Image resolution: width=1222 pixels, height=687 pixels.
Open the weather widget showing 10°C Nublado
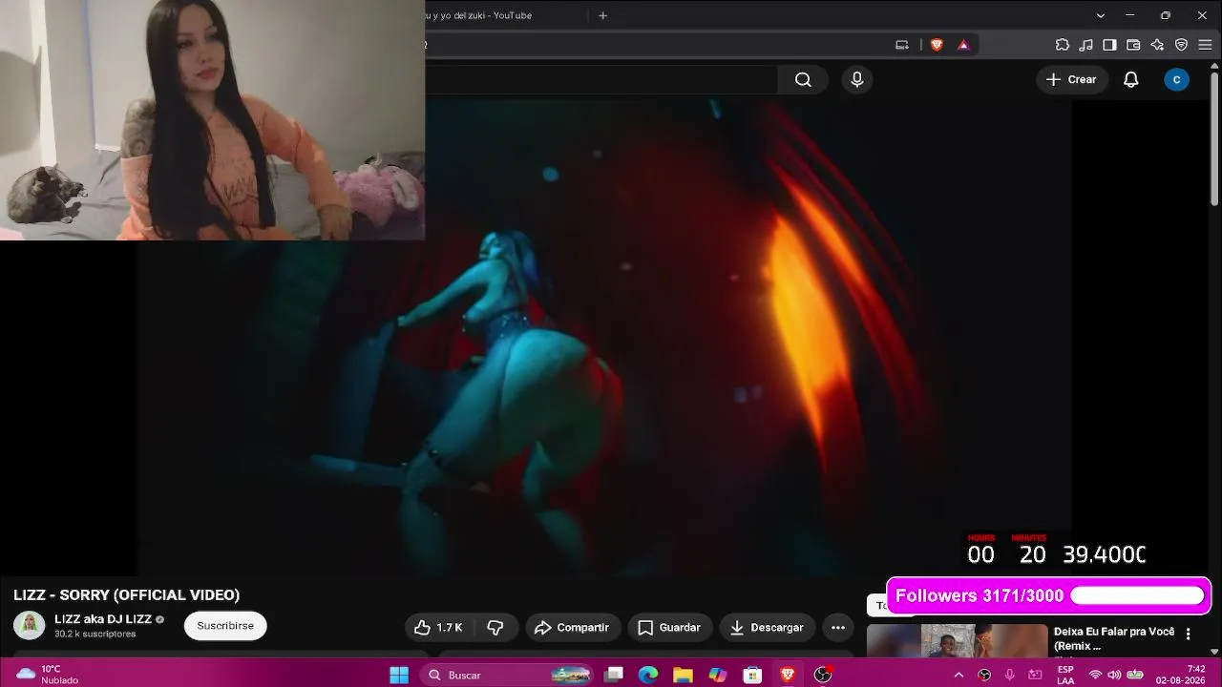pos(48,676)
